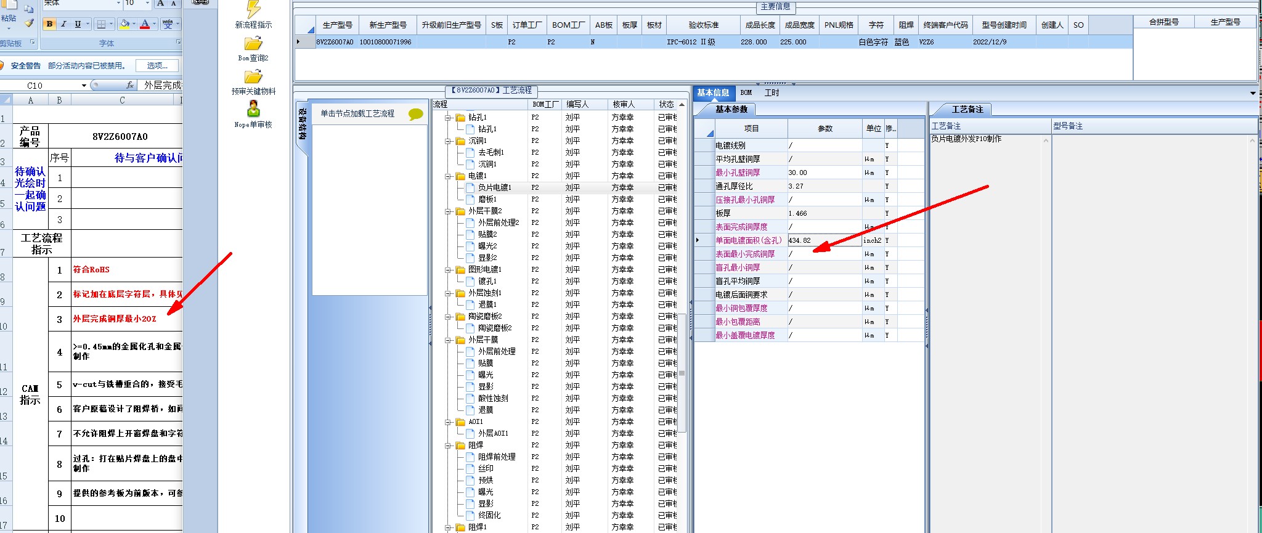Apply the yellow fill color bucket
Viewport: 1262px width, 533px height.
tap(124, 24)
